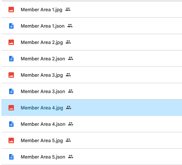Screen dimensions: 182x165
Task: Select the Member Area 4.json file name
Action: pos(43,124)
